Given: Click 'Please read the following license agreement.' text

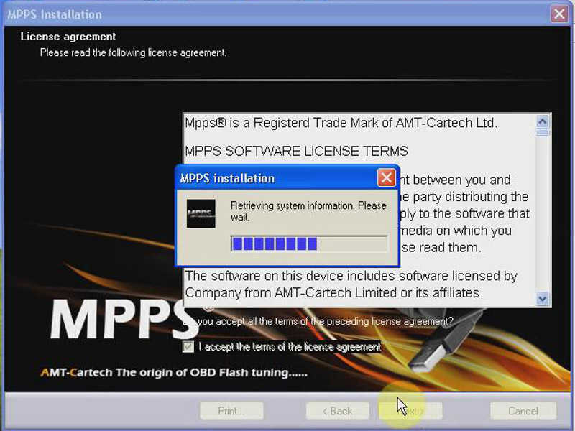Looking at the screenshot, I should pos(133,52).
